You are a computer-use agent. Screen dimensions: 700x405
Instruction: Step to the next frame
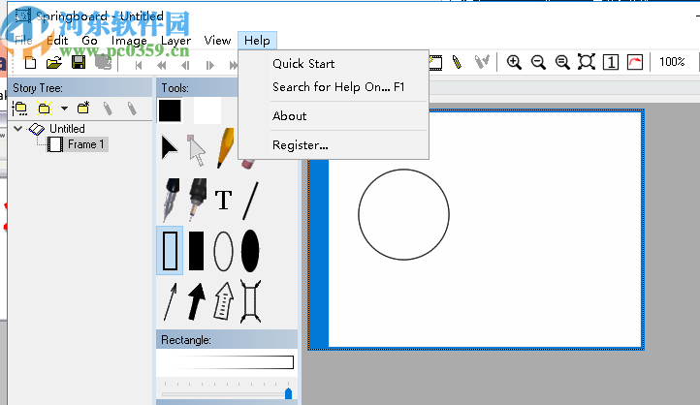point(209,66)
